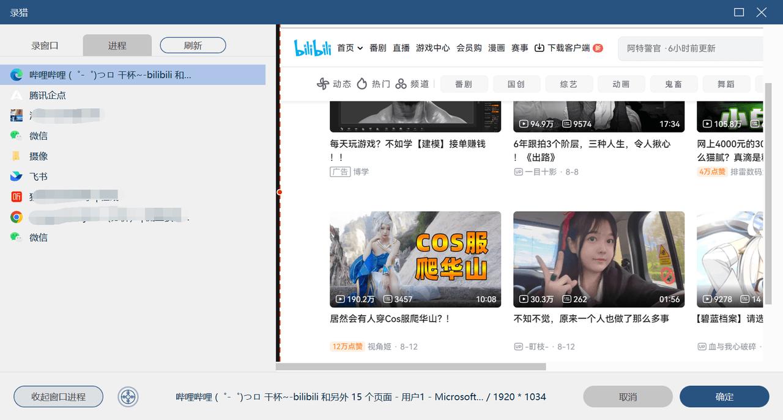Click the Chrome icon in process list
783x420 pixels.
click(17, 217)
